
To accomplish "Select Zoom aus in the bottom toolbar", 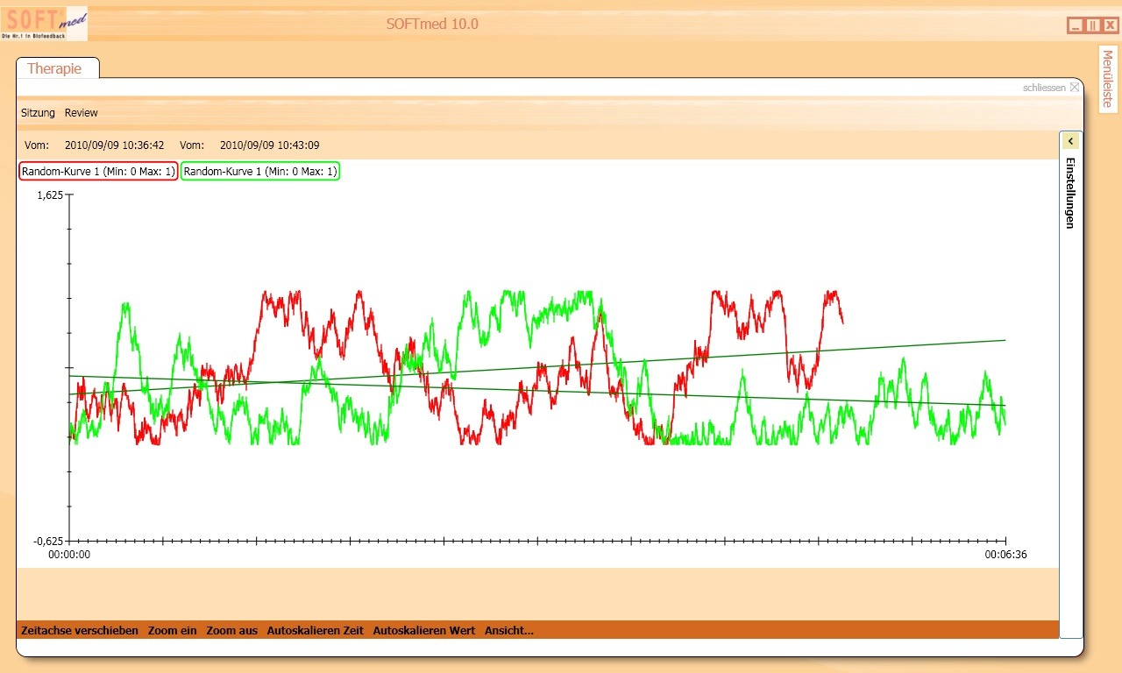I will [231, 630].
